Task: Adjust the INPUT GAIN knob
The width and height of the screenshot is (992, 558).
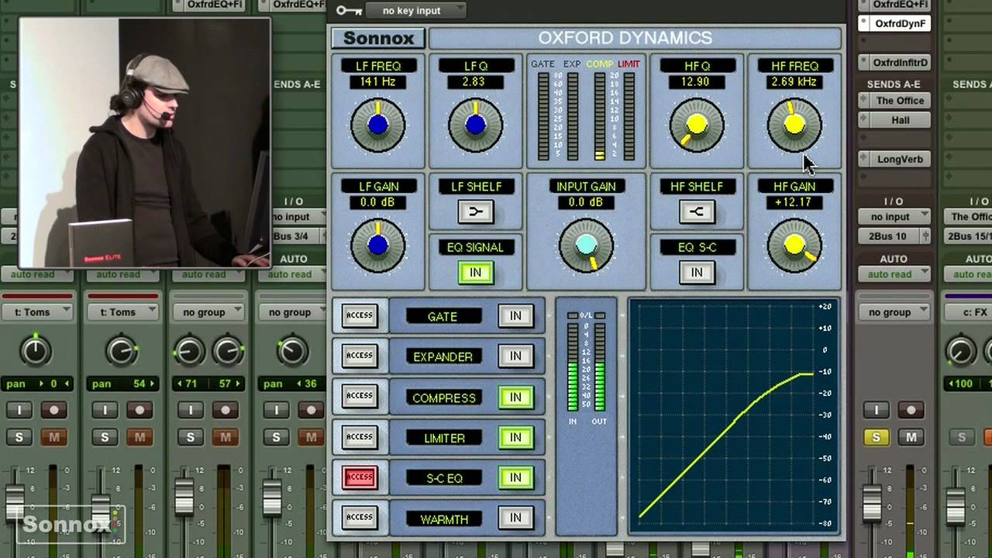Action: 587,246
